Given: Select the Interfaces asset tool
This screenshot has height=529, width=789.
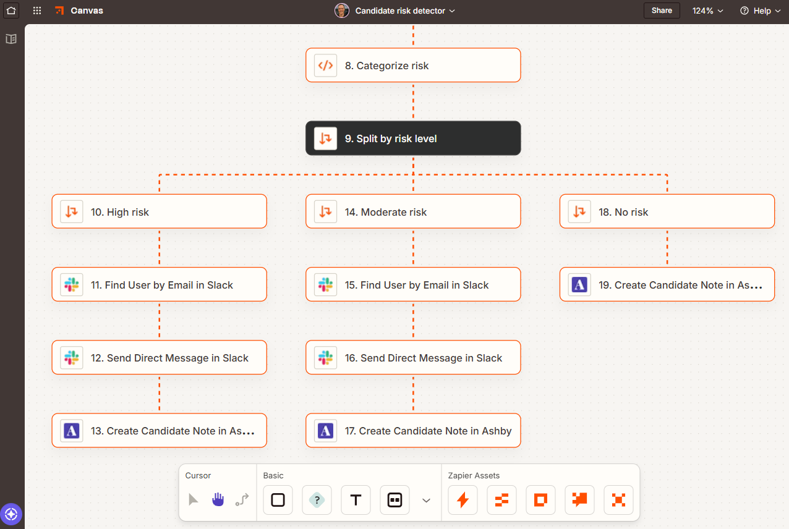Looking at the screenshot, I should pos(540,500).
